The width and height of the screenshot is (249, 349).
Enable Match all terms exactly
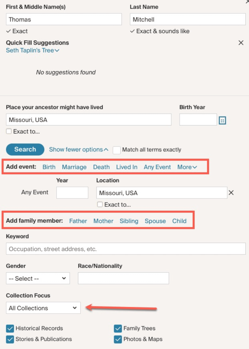pyautogui.click(x=117, y=150)
